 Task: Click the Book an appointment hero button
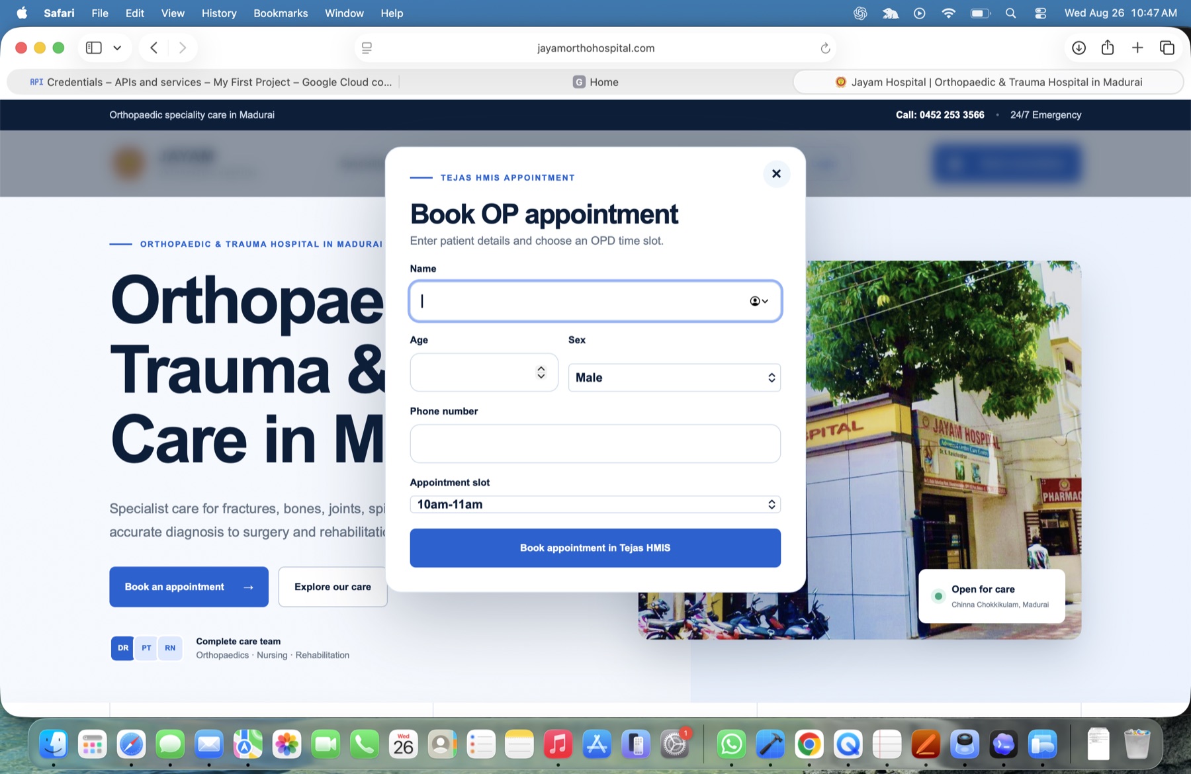point(189,587)
